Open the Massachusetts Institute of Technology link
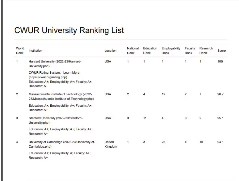Image resolution: width=239 pixels, height=181 pixels. (x=61, y=96)
